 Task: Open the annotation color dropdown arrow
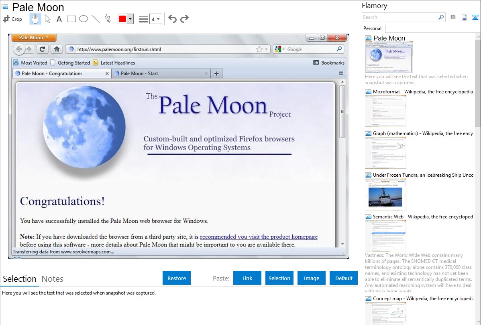130,19
